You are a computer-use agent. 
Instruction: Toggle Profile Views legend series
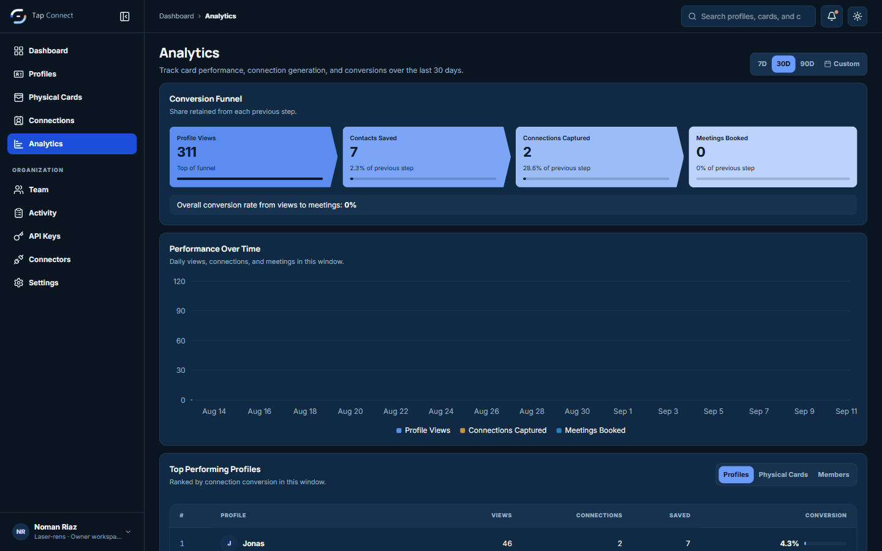(423, 430)
